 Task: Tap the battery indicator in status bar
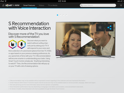(122, 1)
